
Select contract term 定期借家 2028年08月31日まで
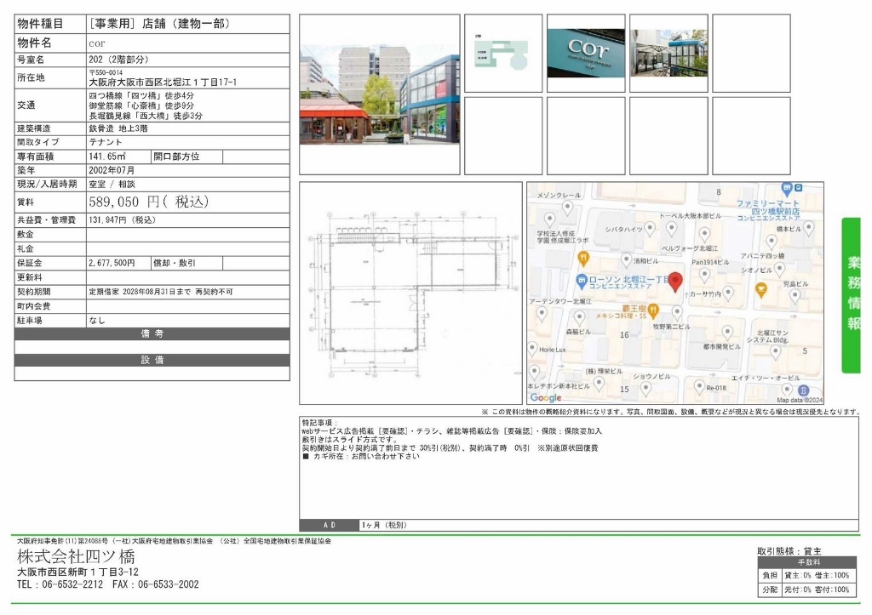140,292
